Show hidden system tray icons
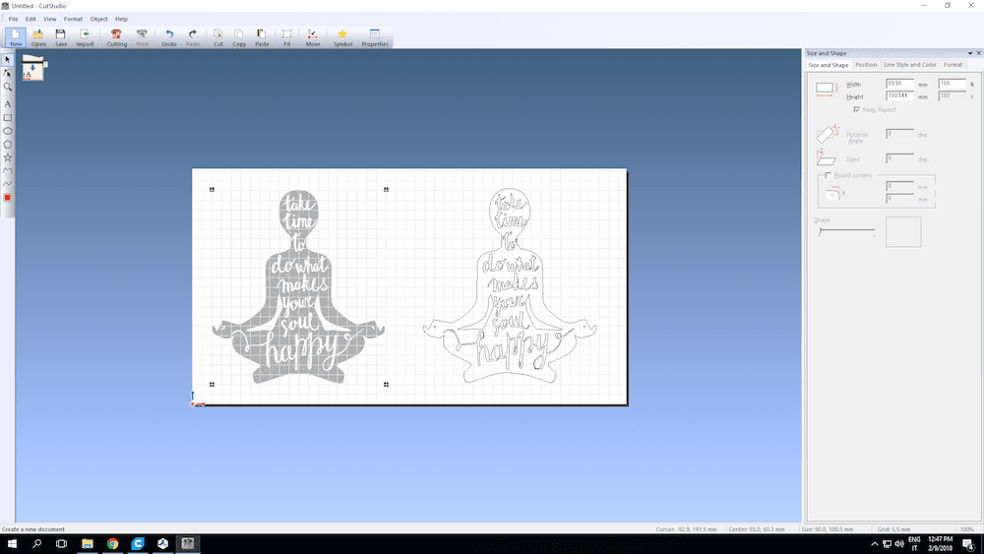The width and height of the screenshot is (984, 554). coord(875,544)
